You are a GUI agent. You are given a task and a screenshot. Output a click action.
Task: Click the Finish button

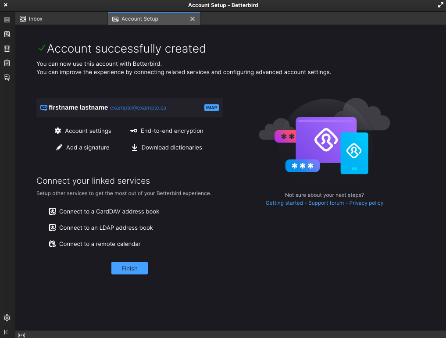(129, 268)
